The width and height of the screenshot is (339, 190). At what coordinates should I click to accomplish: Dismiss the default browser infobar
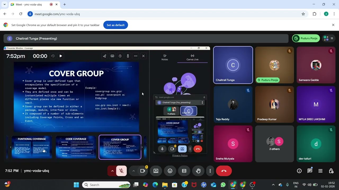tap(333, 25)
